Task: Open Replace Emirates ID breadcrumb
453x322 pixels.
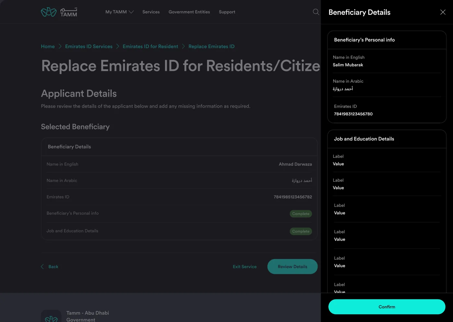Action: tap(211, 47)
